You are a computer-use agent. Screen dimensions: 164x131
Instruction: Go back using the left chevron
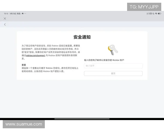point(5,25)
